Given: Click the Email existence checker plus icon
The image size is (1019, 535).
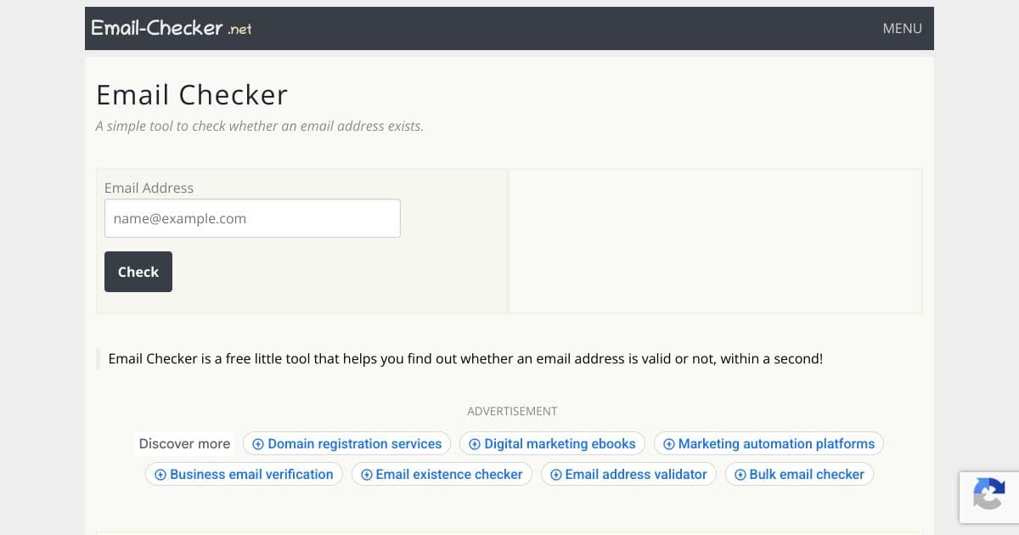Looking at the screenshot, I should 366,474.
